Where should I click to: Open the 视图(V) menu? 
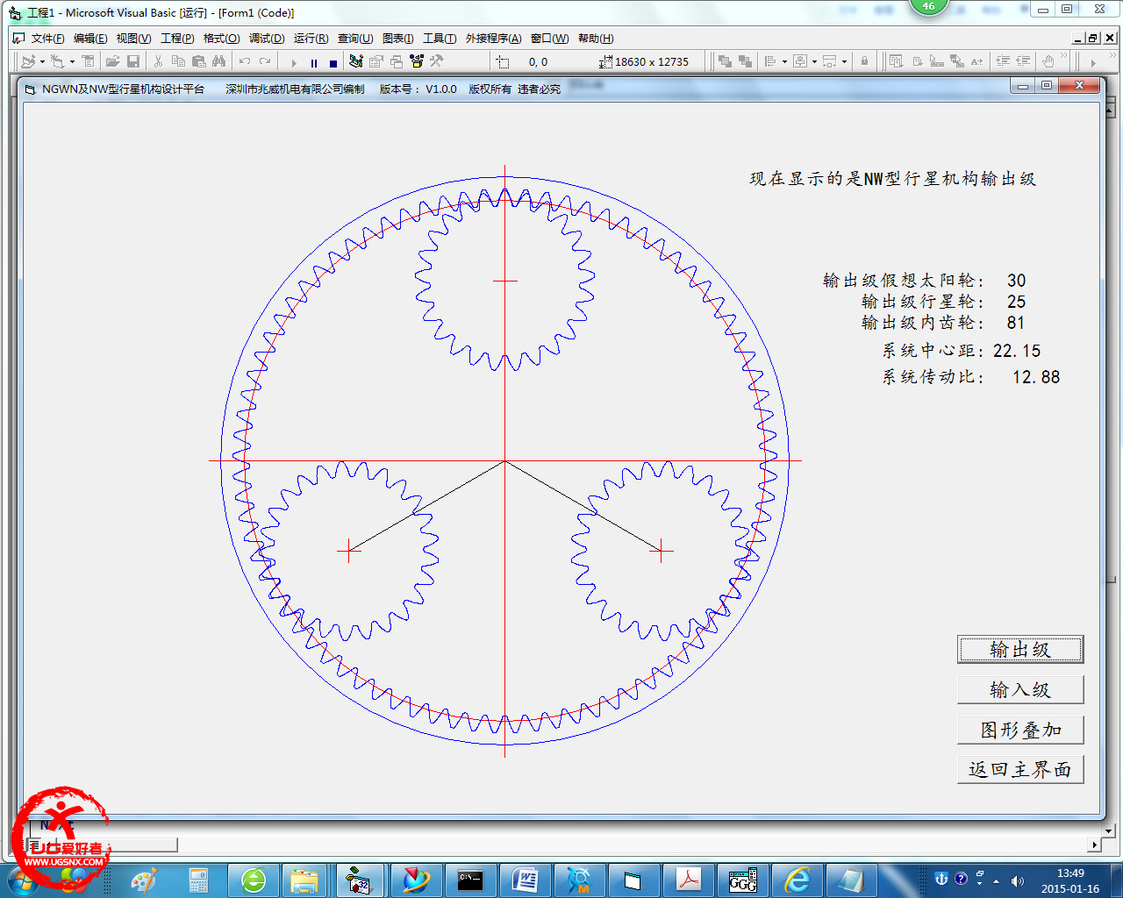(x=133, y=38)
